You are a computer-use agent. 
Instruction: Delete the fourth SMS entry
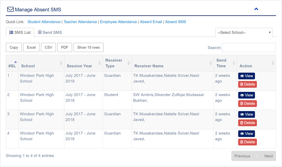pos(247,142)
